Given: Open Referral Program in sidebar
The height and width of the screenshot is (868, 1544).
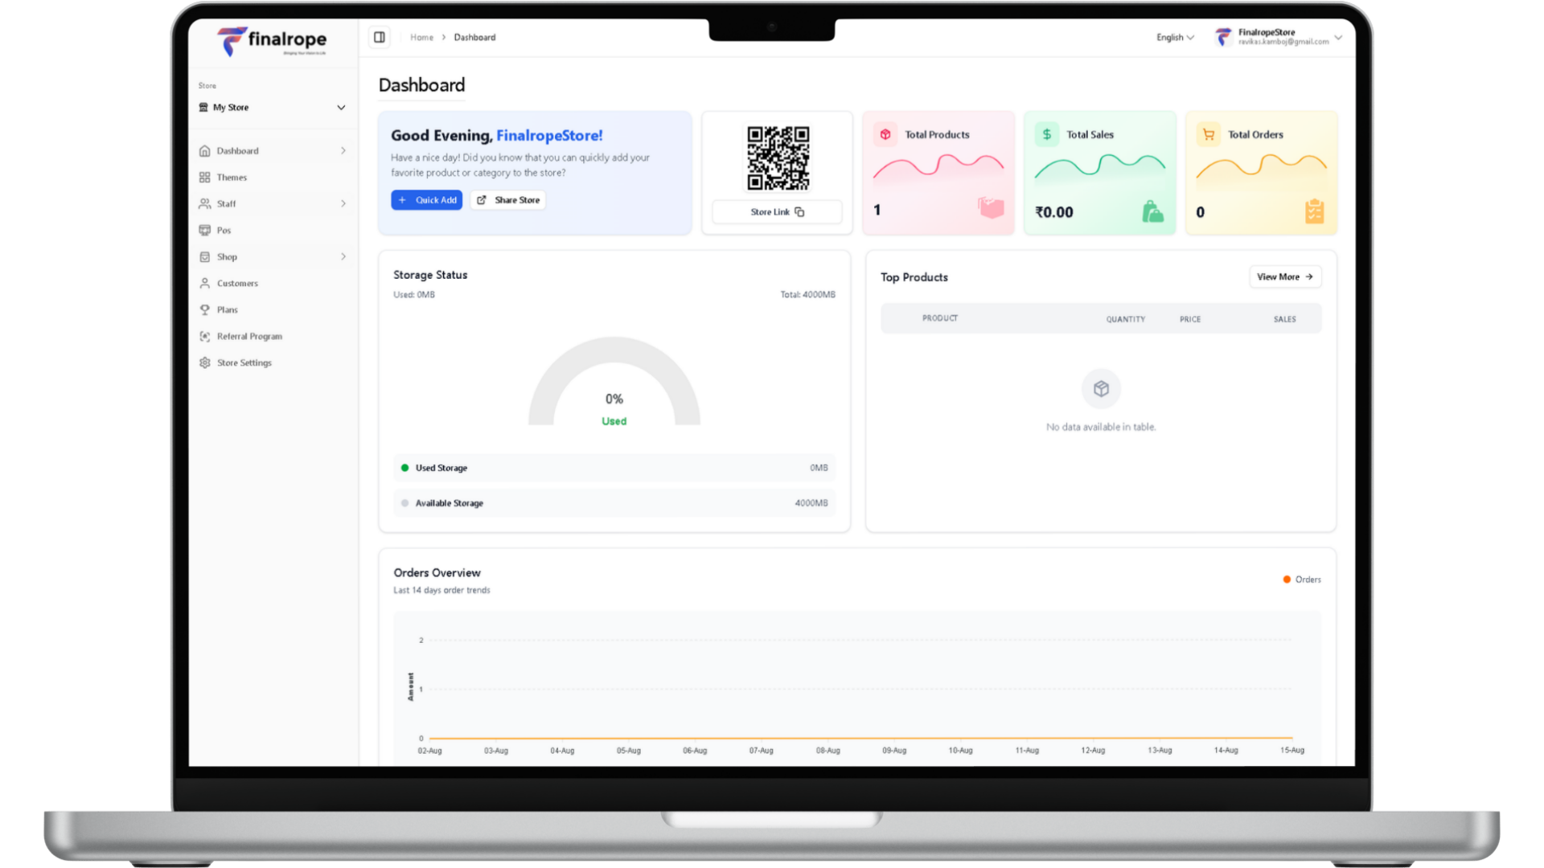Looking at the screenshot, I should click(249, 337).
